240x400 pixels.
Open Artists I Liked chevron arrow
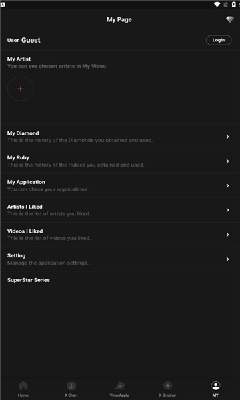227,210
